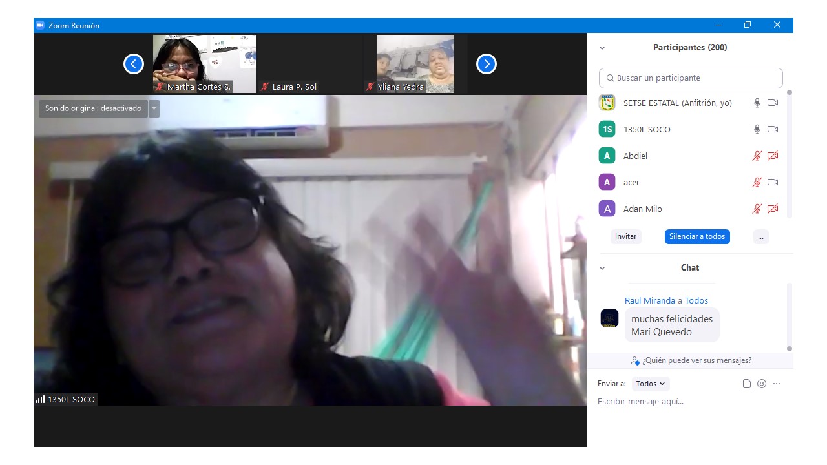Open the emoji picker in chat
This screenshot has width=827, height=465.
pyautogui.click(x=762, y=384)
